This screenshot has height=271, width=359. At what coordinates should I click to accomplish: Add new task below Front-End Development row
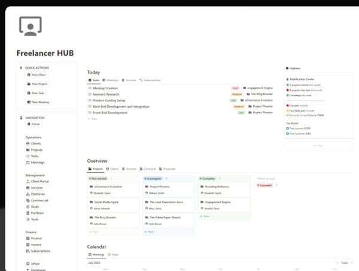click(93, 118)
